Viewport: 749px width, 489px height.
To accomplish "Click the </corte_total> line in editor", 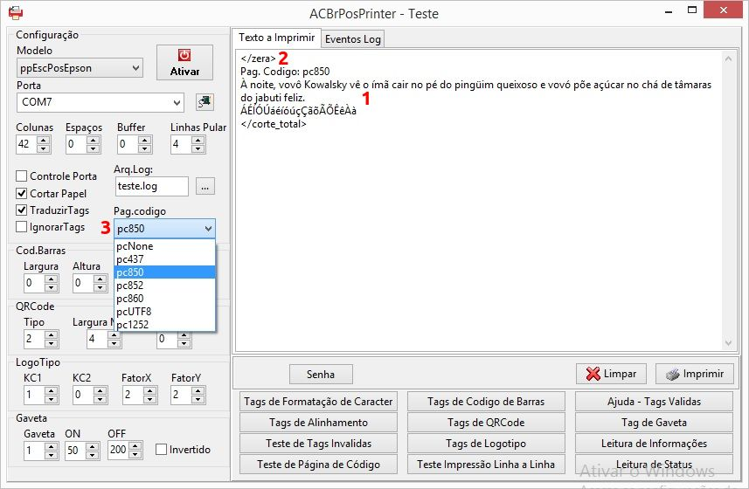I will pyautogui.click(x=274, y=124).
